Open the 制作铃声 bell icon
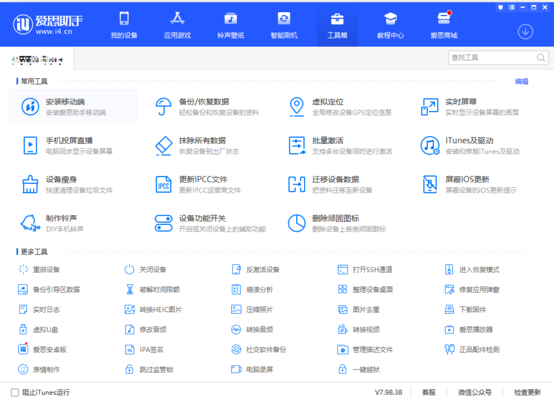554x402 pixels. coord(30,223)
